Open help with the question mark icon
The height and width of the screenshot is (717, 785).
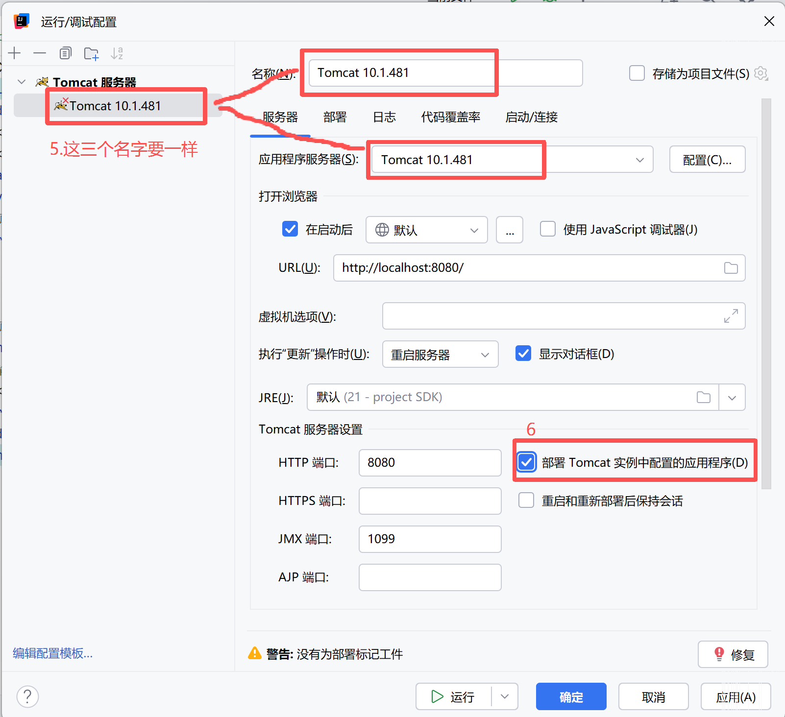click(x=27, y=696)
